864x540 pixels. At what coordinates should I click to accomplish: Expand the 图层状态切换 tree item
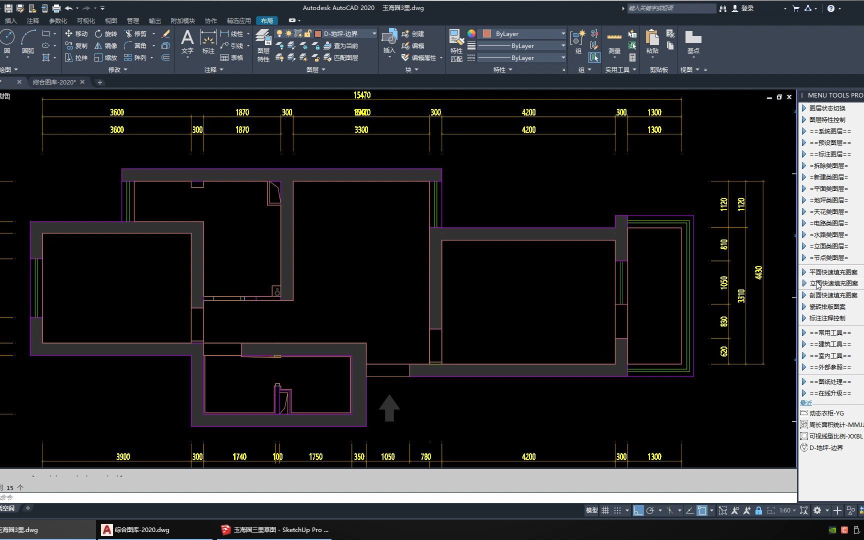(x=804, y=108)
